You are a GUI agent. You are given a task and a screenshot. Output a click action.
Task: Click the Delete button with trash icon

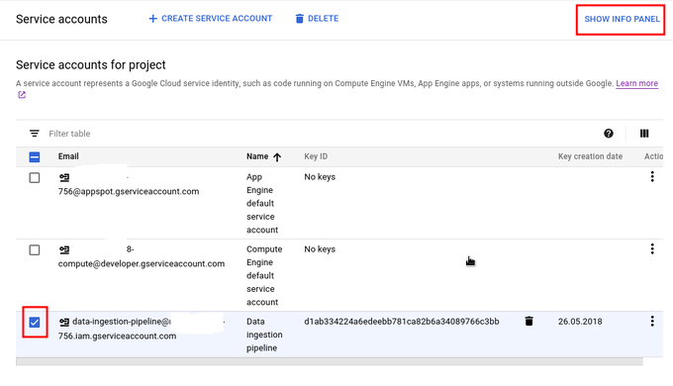point(317,19)
